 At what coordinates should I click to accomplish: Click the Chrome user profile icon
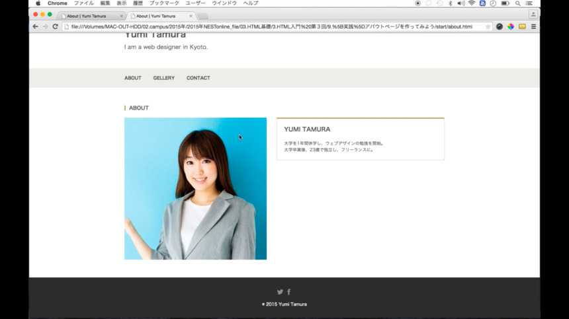(x=533, y=15)
